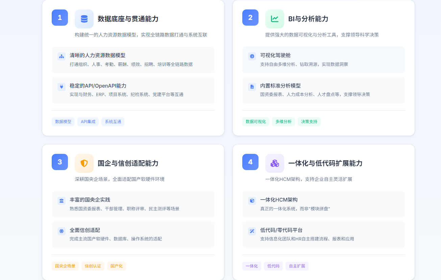This screenshot has width=441, height=280.
Task: Click the database icon beside 数据底座与贯通能力
Action: (84, 19)
